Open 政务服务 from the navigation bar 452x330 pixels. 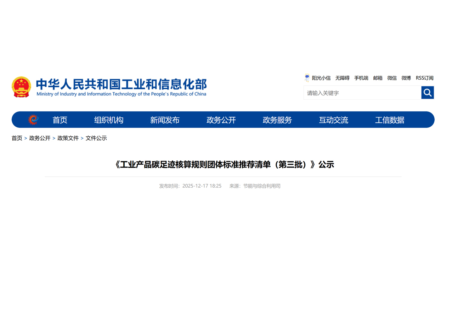click(277, 120)
